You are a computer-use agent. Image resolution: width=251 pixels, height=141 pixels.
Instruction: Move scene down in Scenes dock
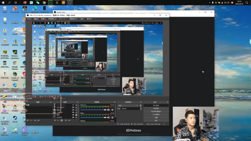[x=39, y=120]
